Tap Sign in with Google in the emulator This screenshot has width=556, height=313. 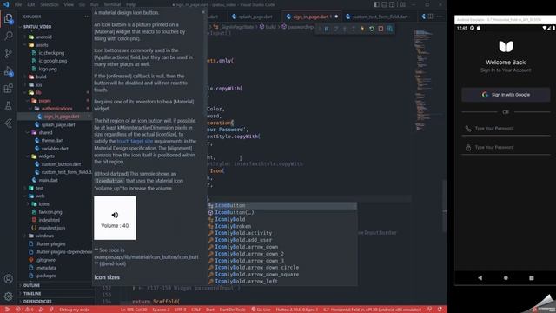(506, 95)
